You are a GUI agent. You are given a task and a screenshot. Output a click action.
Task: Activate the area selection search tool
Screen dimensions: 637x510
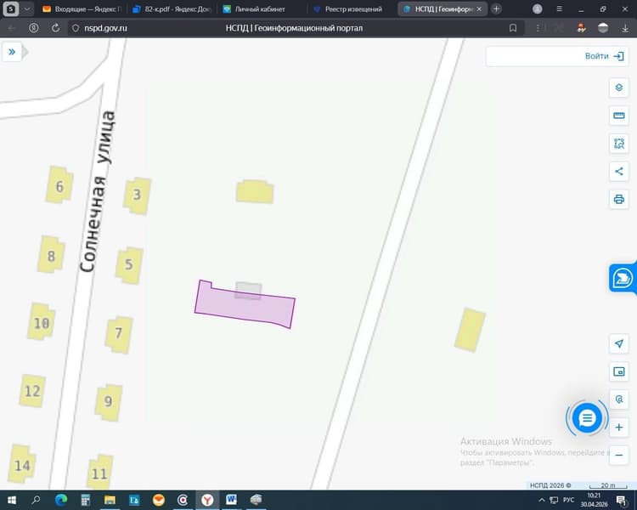(x=618, y=144)
